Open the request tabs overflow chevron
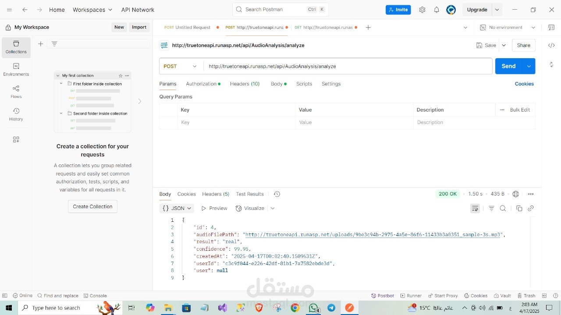Image resolution: width=561 pixels, height=315 pixels. [x=465, y=27]
